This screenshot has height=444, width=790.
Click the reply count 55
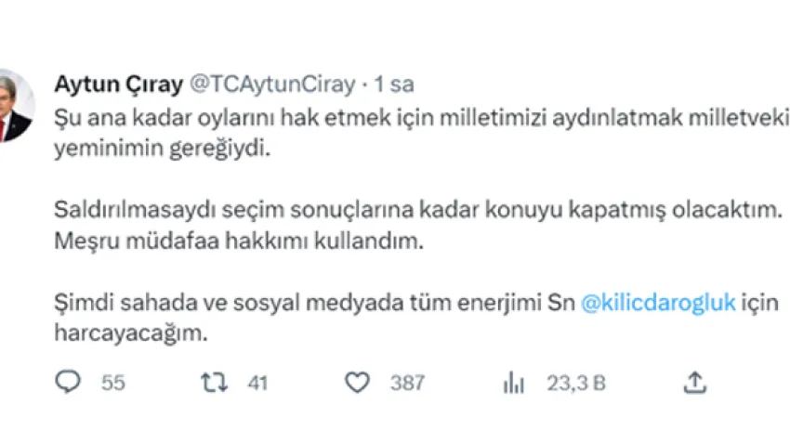point(113,382)
